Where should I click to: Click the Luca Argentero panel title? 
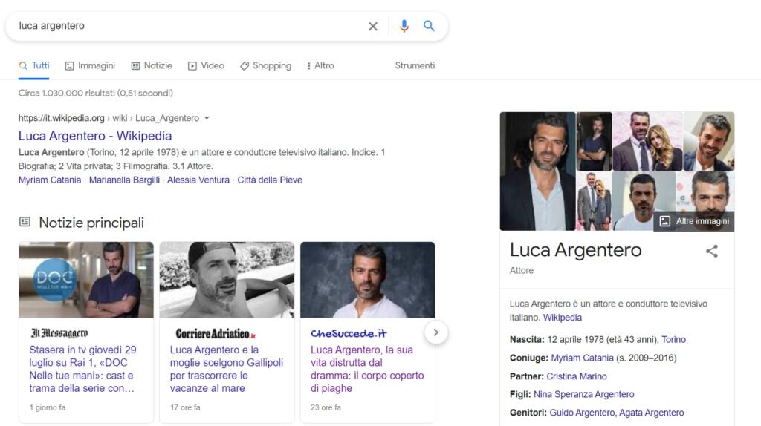pos(576,249)
